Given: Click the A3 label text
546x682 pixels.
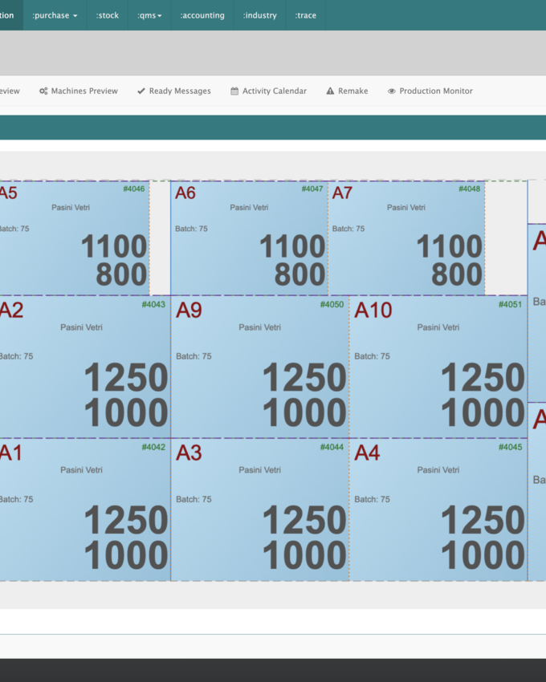Looking at the screenshot, I should [x=189, y=453].
